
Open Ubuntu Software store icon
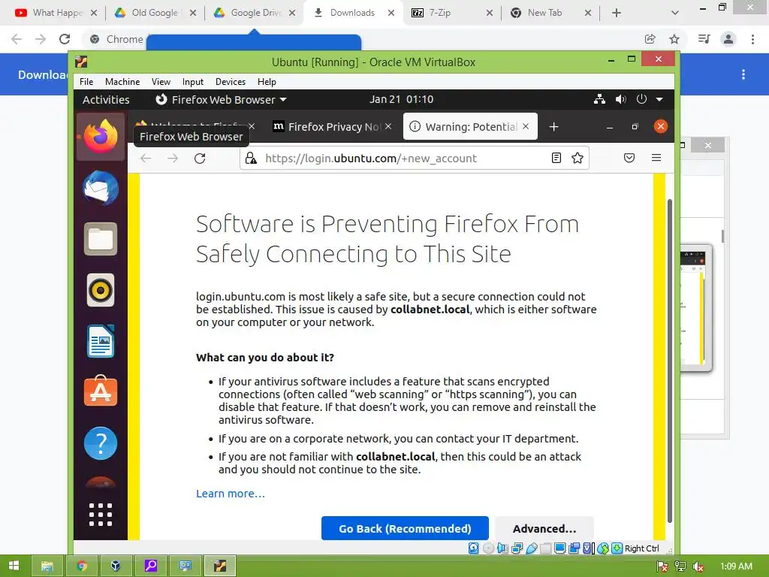coord(101,391)
